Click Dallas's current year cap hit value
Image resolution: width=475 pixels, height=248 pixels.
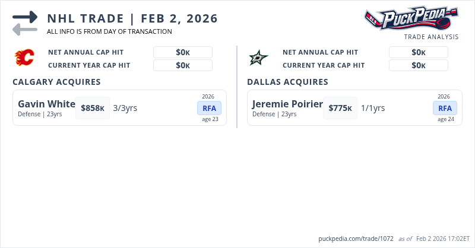point(419,65)
